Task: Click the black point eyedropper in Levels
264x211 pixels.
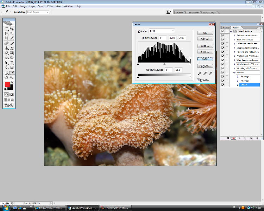Action: (200, 73)
